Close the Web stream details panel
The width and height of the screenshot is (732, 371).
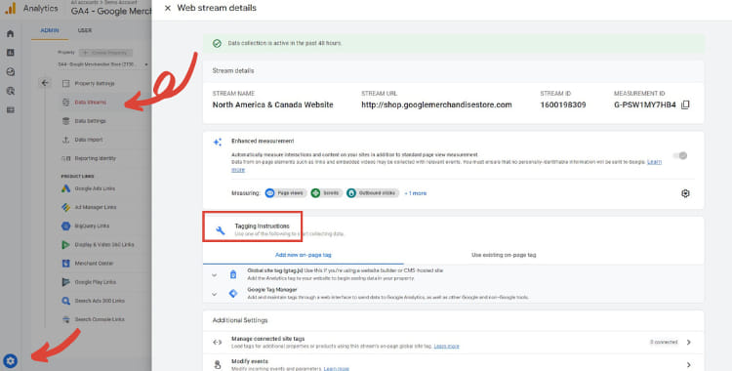(x=168, y=8)
